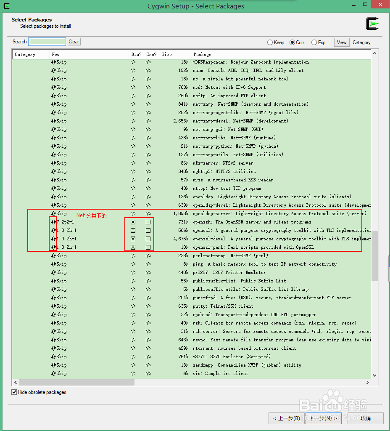Click the 'nrss: A ncurses-based RSS reader' text
This screenshot has height=431, width=390.
233,180
